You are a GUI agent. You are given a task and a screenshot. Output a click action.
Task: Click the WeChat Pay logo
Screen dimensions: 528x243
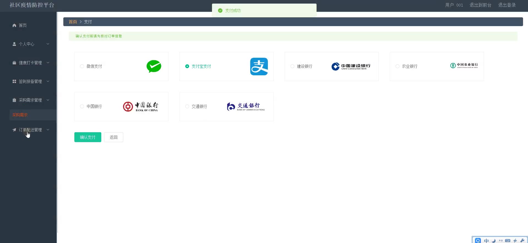coord(154,66)
